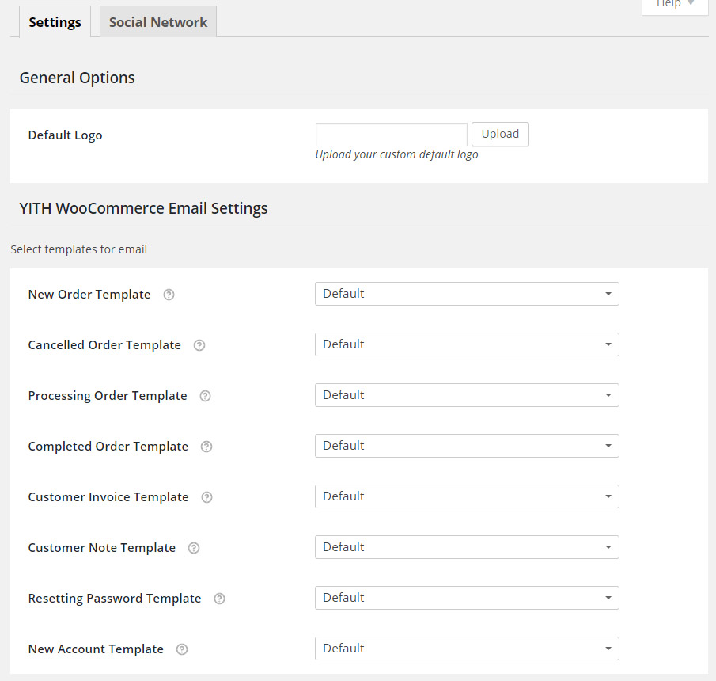This screenshot has height=681, width=716.
Task: Click help icon beside Completed Order Template
Action: click(206, 447)
